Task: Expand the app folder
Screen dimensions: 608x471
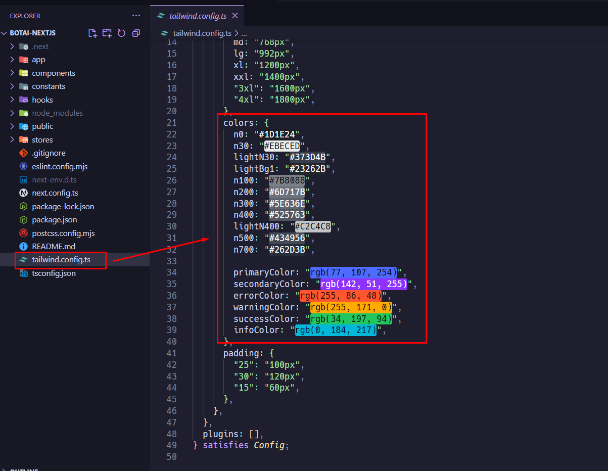Action: click(x=12, y=60)
